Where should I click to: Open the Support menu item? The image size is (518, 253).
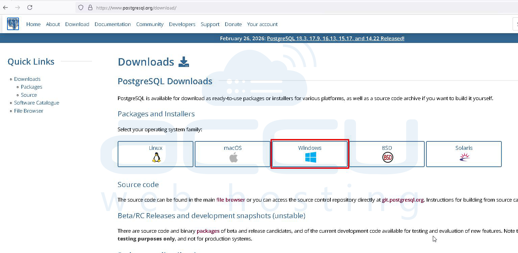(210, 24)
